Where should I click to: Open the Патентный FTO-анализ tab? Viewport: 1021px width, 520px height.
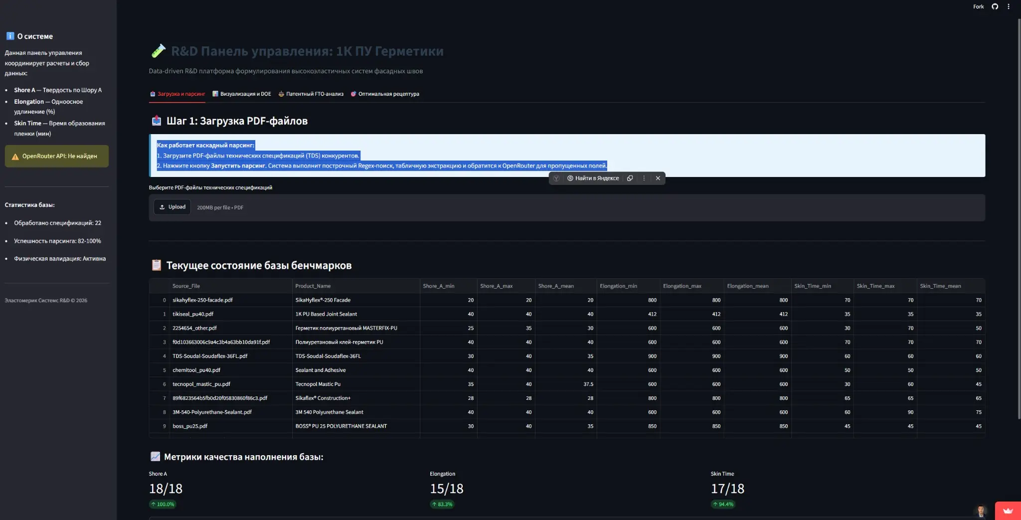[311, 94]
